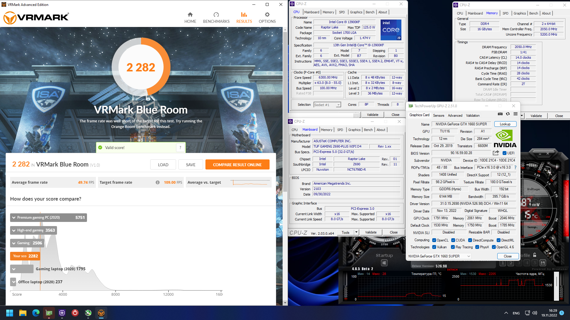Toggle Afterburner Startup Windows icon

384,263
